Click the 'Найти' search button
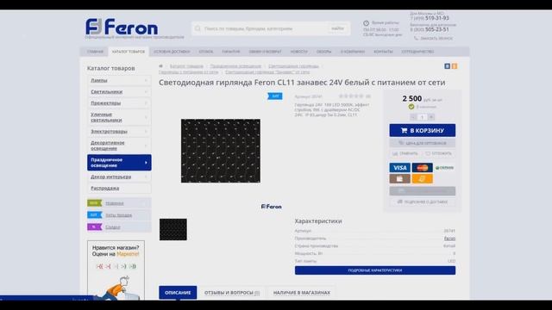Viewport: 552px width, 310px height. [x=337, y=28]
